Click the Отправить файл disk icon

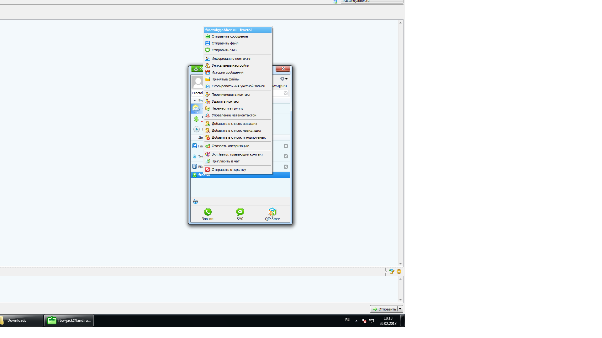pos(207,43)
